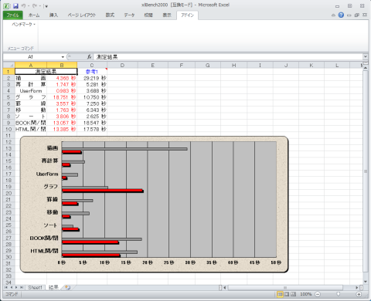Select column header D
This screenshot has width=371, height=301.
[122, 65]
